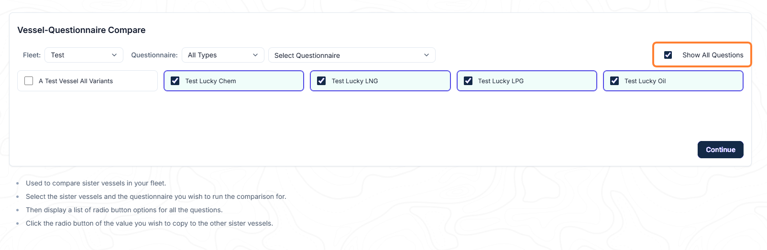Viewport: 767px width, 250px height.
Task: Check the A Test Vessel All Variants checkbox
Action: click(x=29, y=81)
